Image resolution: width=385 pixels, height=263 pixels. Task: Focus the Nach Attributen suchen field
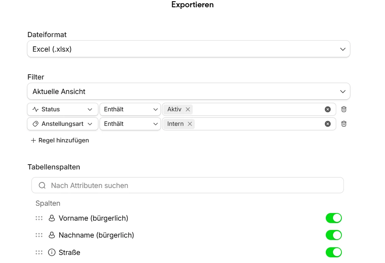pyautogui.click(x=187, y=186)
